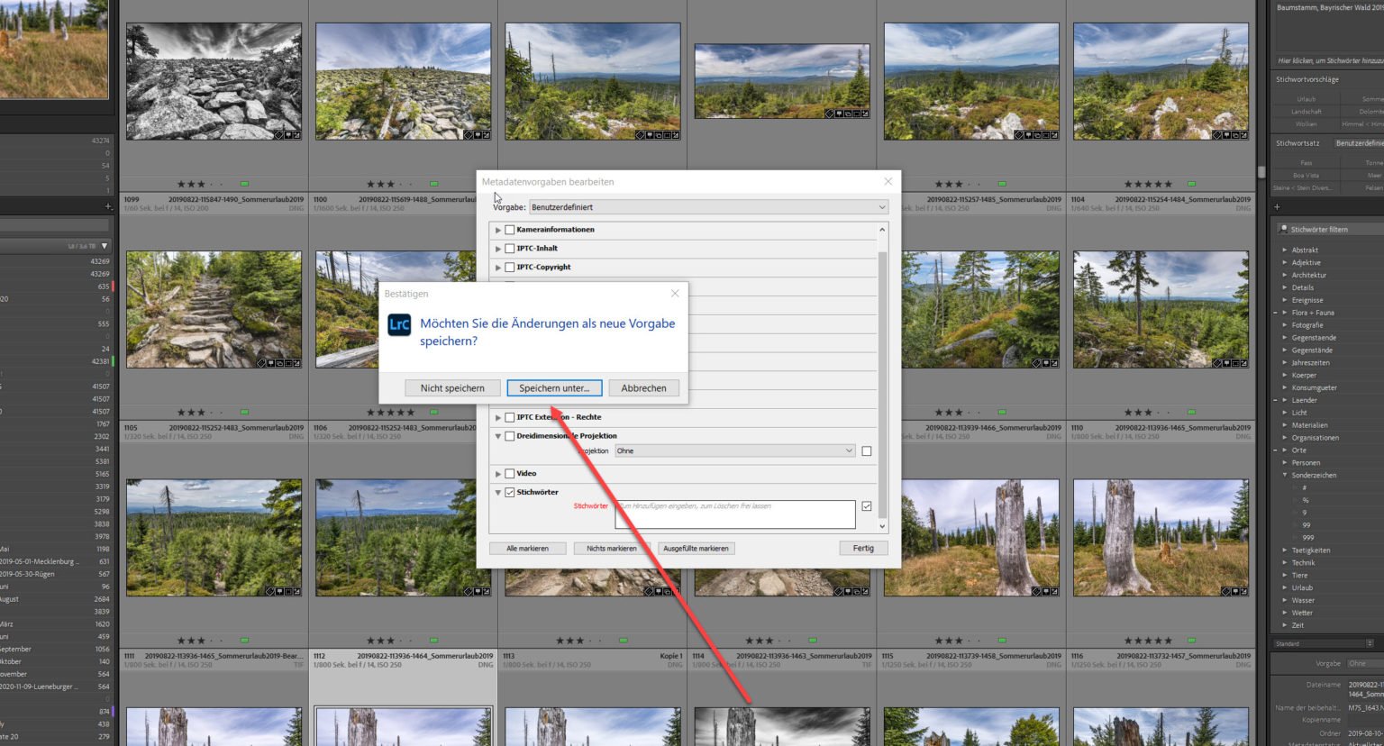Select thumbnail 1104 with five-star rating

point(1161,81)
